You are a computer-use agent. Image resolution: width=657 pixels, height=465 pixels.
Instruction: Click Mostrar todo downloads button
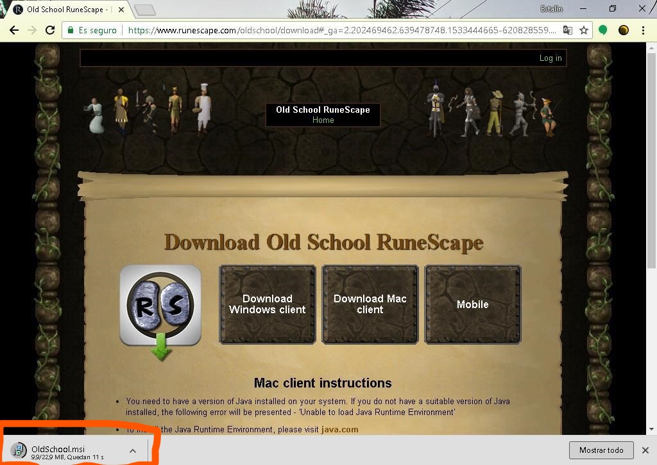(601, 450)
